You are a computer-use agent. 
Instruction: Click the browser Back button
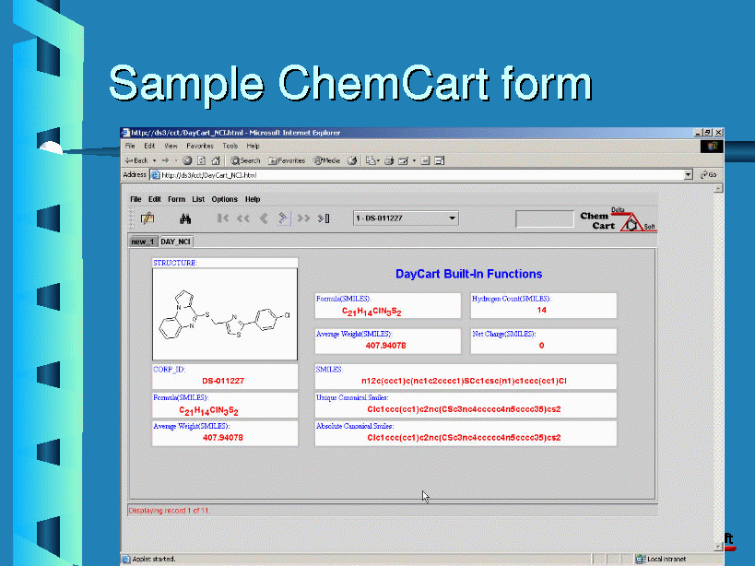136,160
